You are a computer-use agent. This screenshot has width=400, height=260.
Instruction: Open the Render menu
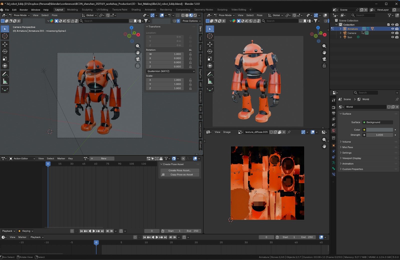coord(24,10)
